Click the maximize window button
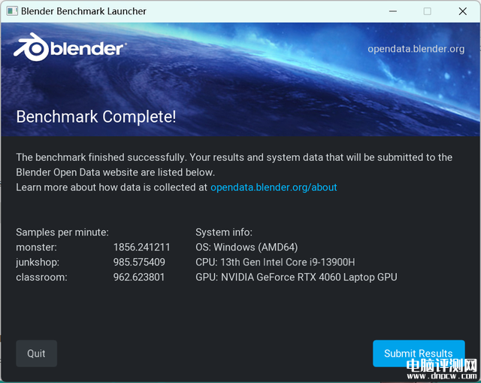Screen dimensions: 481x383 428,11
